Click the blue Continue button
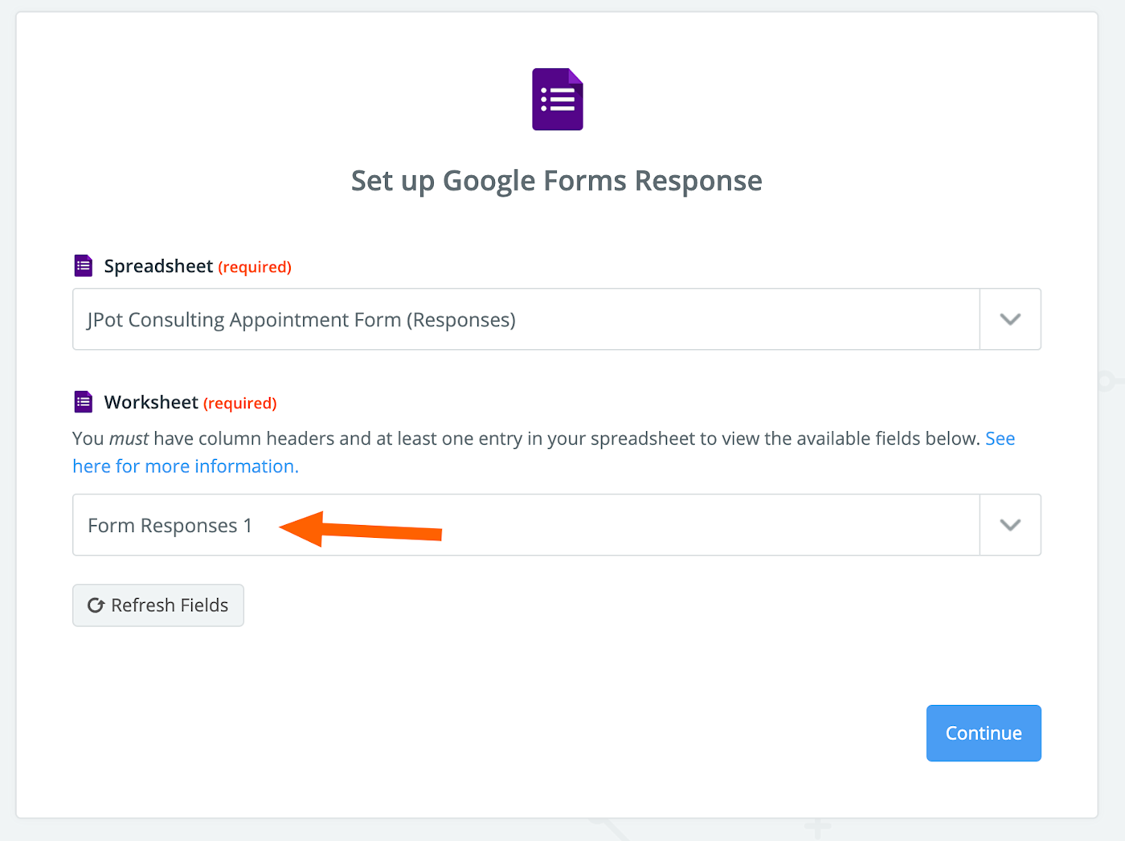This screenshot has width=1125, height=841. coord(984,733)
